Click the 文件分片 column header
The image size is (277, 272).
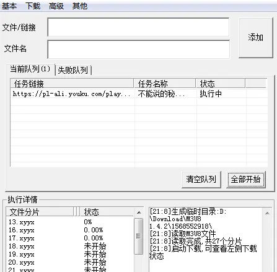40,212
